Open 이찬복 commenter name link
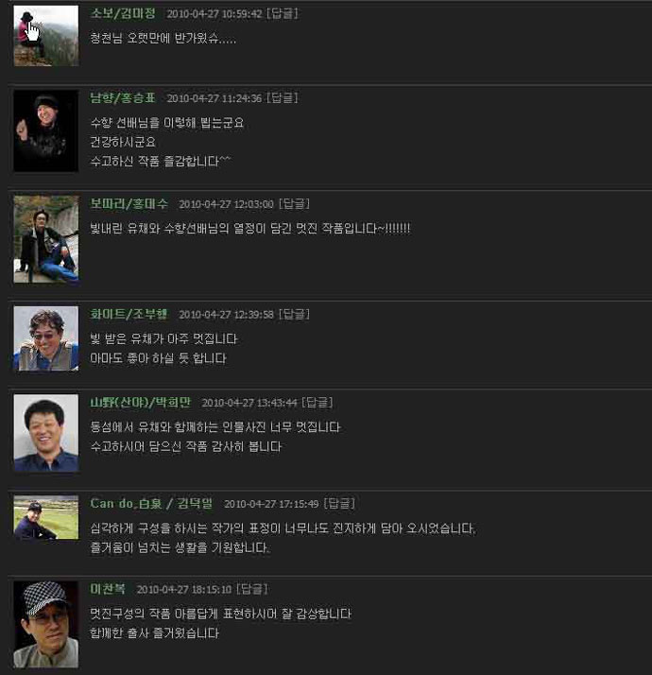The height and width of the screenshot is (675, 652). (108, 589)
